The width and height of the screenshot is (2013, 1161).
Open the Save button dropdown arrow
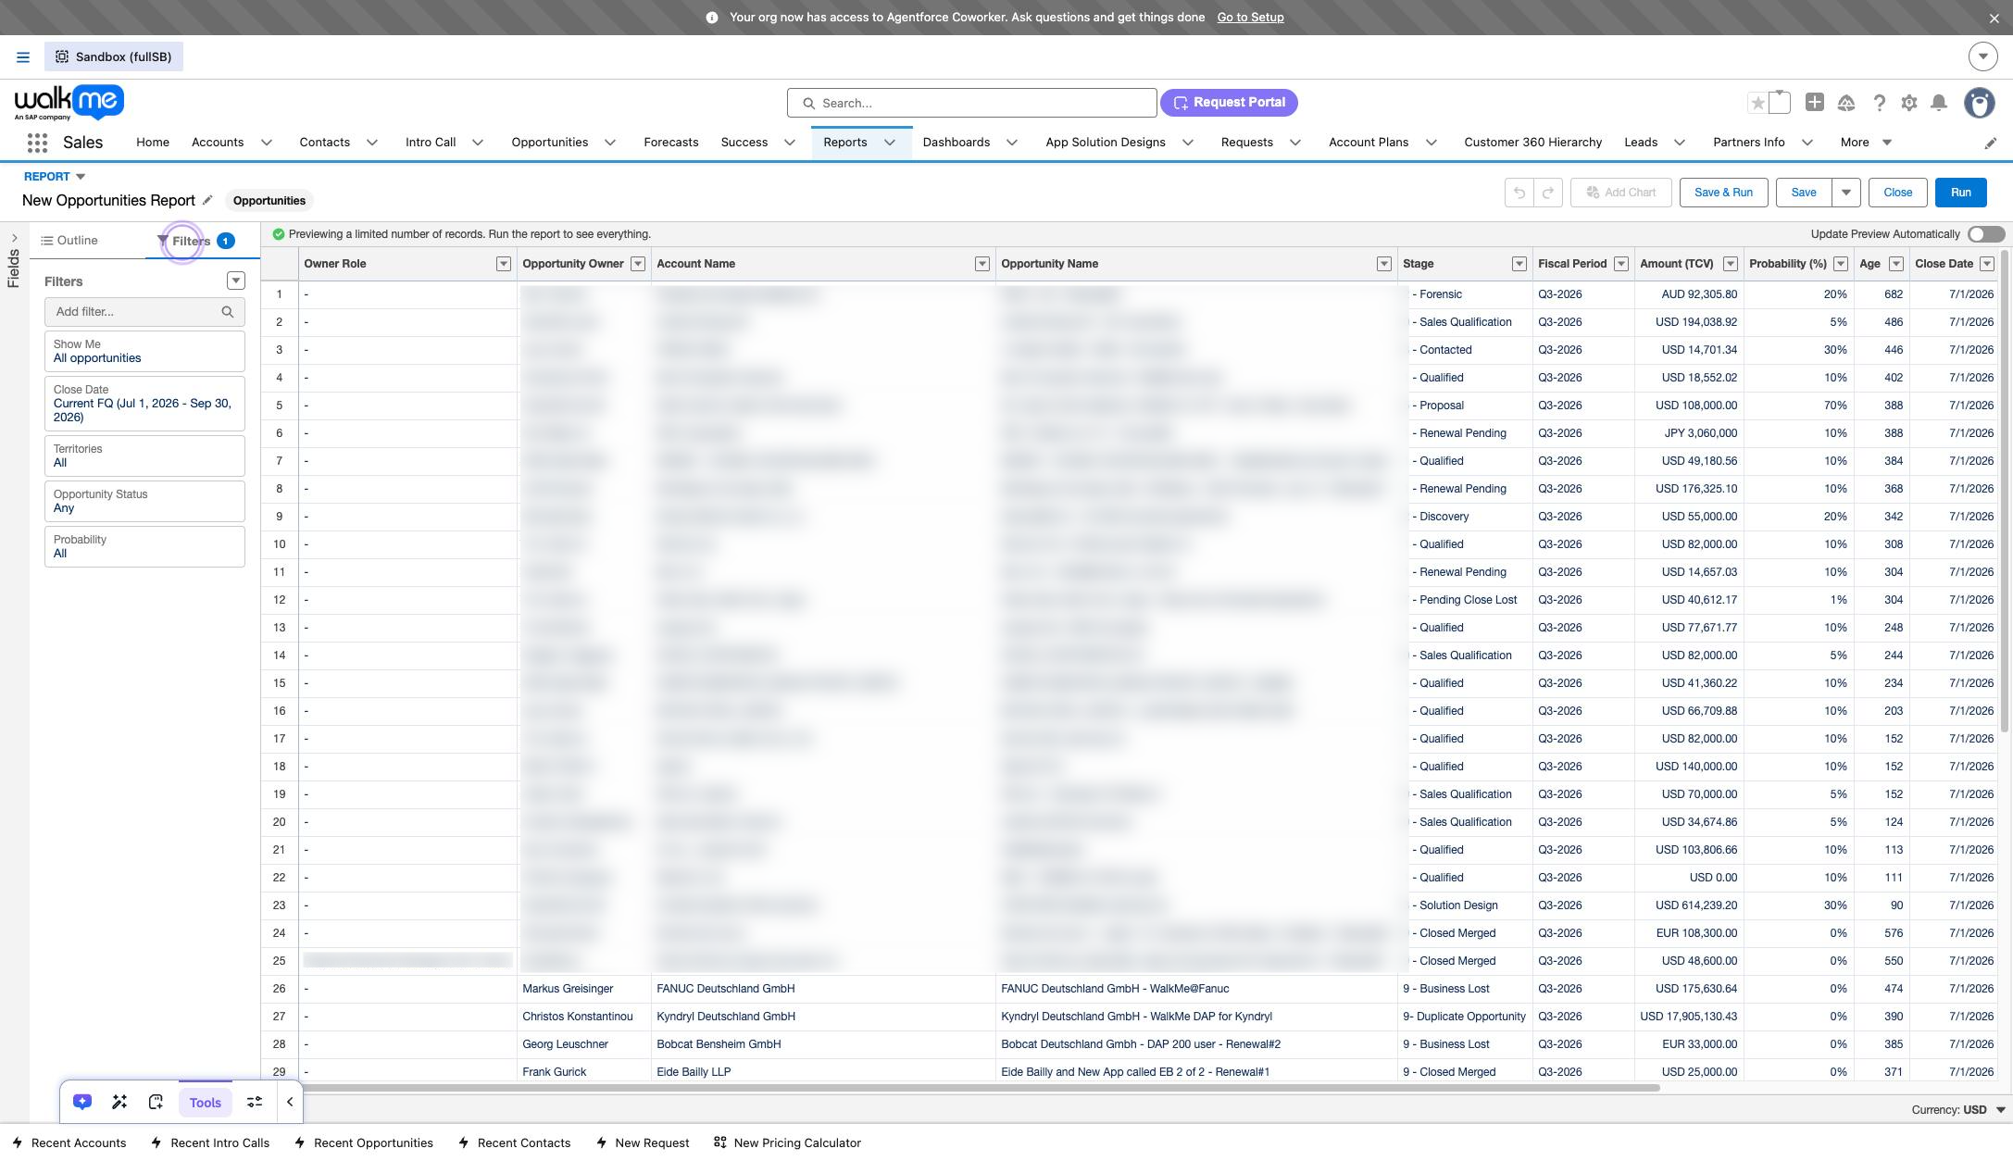pos(1846,193)
